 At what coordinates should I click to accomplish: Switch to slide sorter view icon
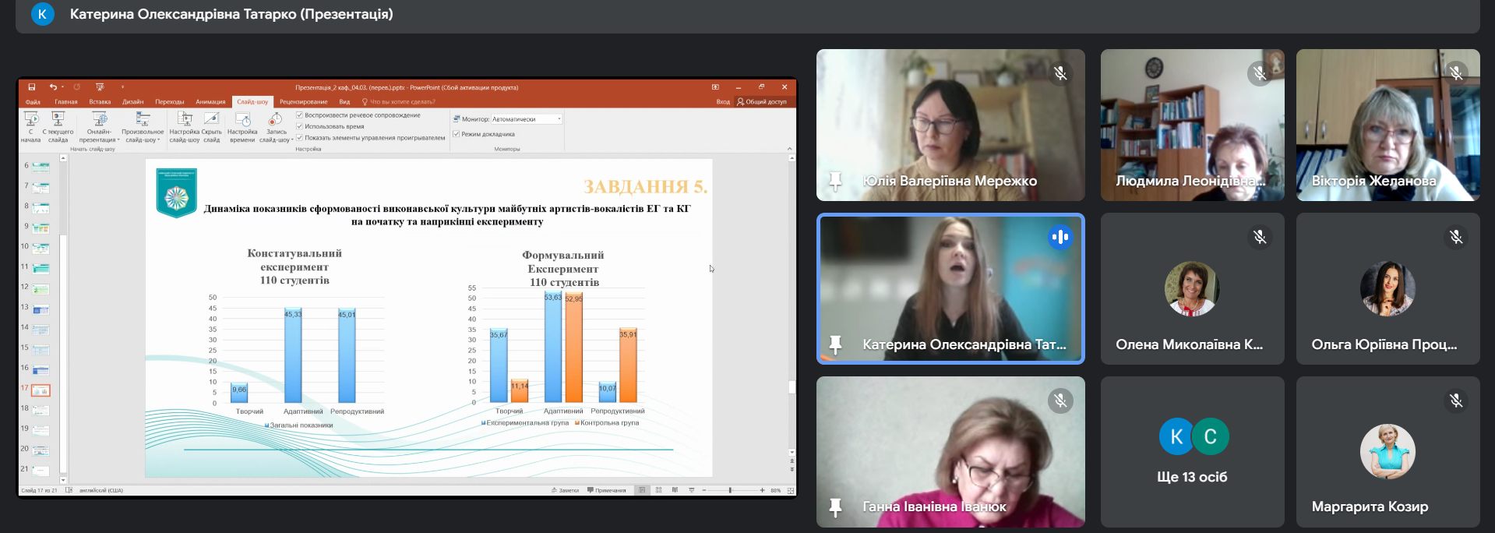coord(658,490)
